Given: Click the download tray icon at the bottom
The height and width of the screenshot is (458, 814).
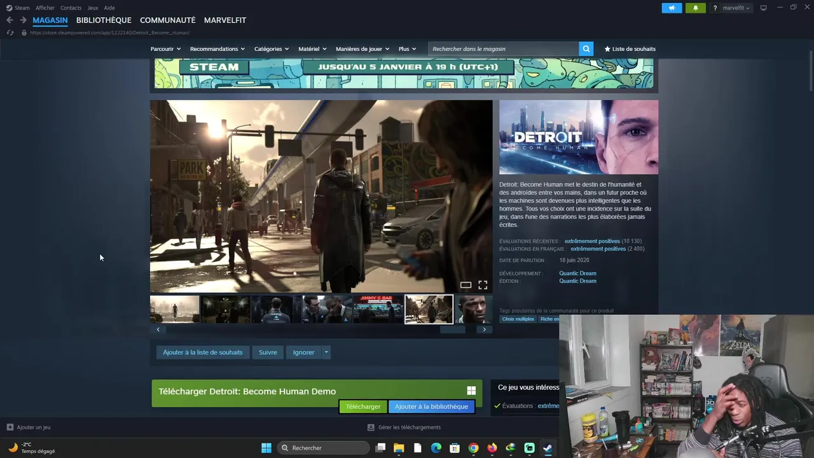Looking at the screenshot, I should point(371,427).
